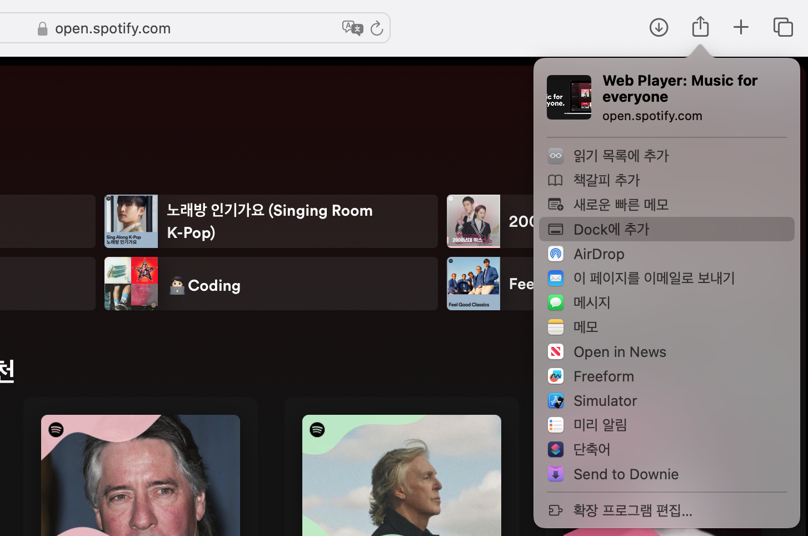Click the Mail icon in share menu
This screenshot has width=808, height=536.
556,278
